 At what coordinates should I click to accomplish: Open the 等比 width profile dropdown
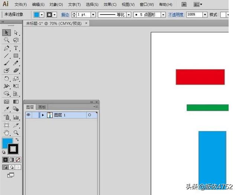[x=129, y=15]
